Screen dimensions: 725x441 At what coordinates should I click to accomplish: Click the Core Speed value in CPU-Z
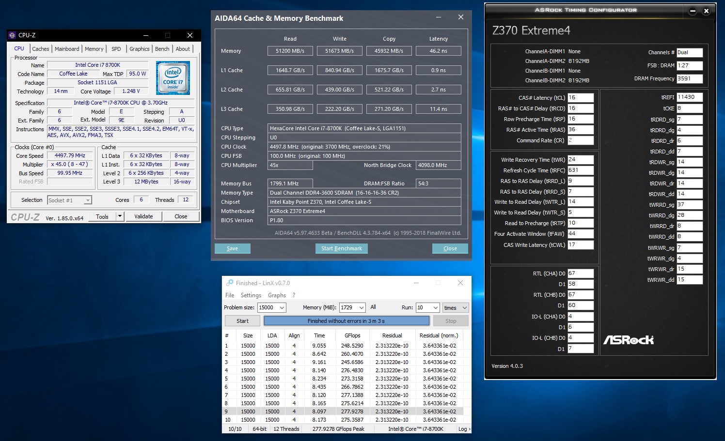point(70,156)
